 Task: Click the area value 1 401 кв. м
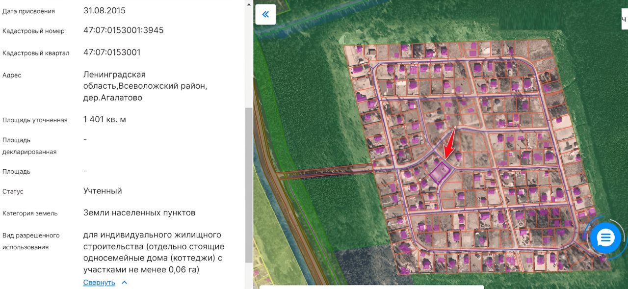click(x=105, y=120)
